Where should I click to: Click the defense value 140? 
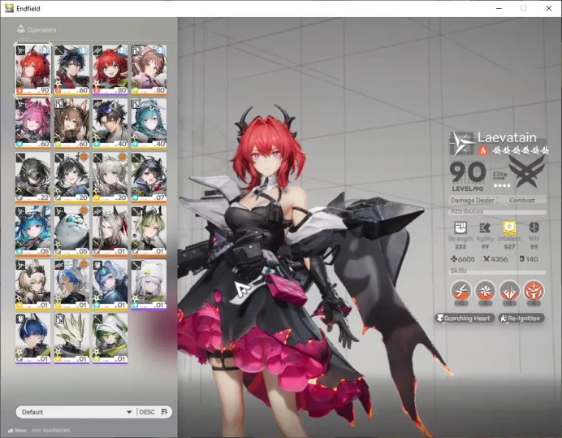coord(529,259)
